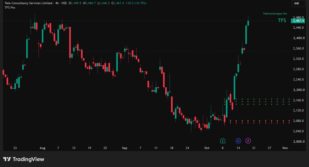Screen dimensions: 309x167
Task: Click the 2,160.0 price axis label
Action: (x=299, y=100)
